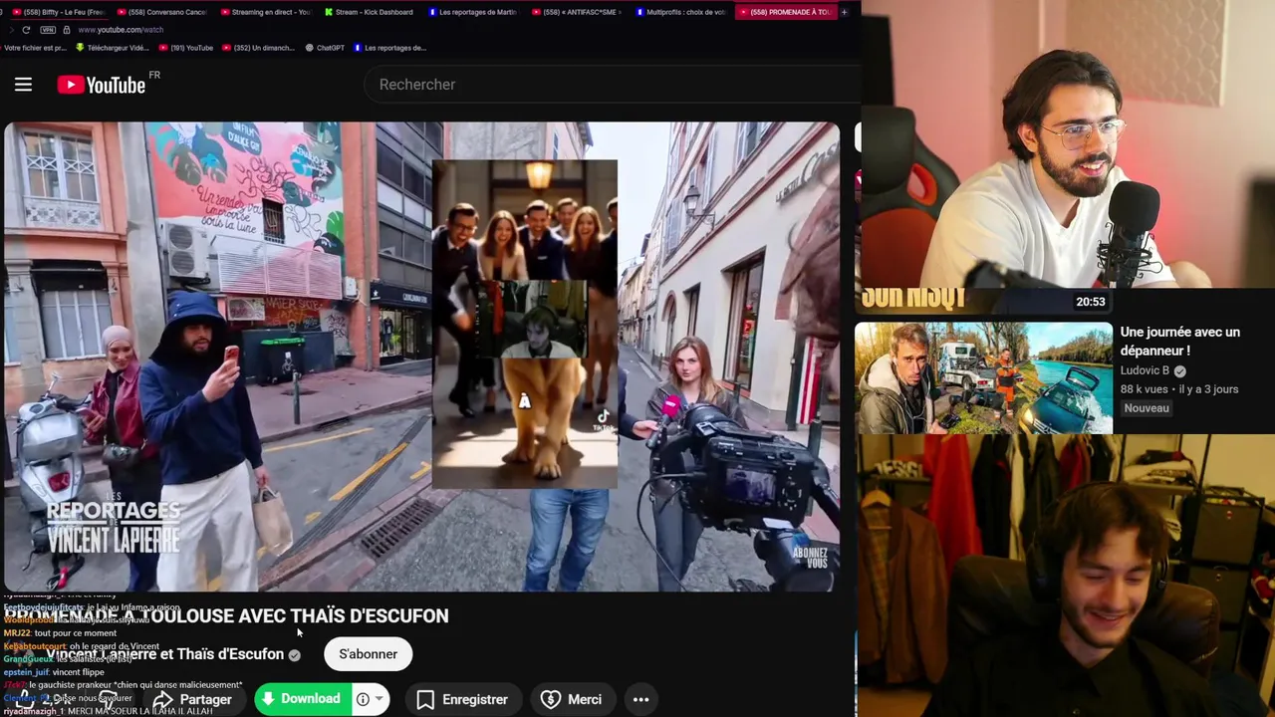Reload the page with browser refresh icon
The image size is (1275, 717).
pyautogui.click(x=26, y=30)
